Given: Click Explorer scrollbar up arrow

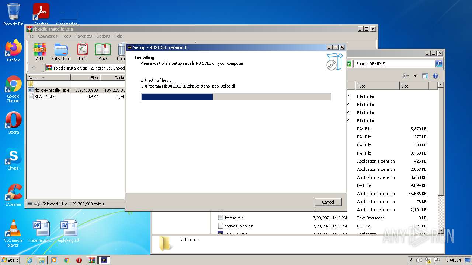Looking at the screenshot, I should (441, 85).
